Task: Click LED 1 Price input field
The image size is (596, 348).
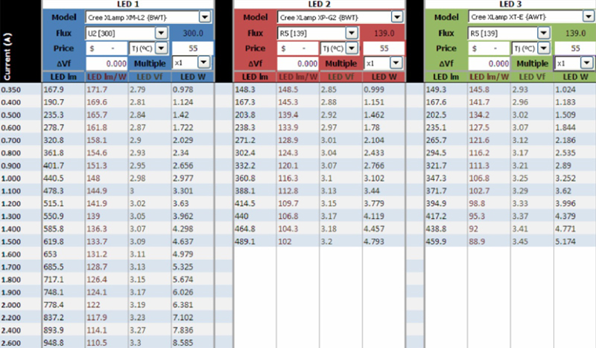Action: click(107, 48)
